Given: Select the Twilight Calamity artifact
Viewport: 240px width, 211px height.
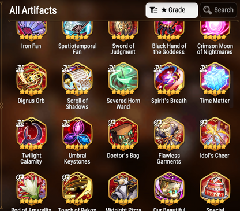Looking at the screenshot, I should [x=31, y=134].
